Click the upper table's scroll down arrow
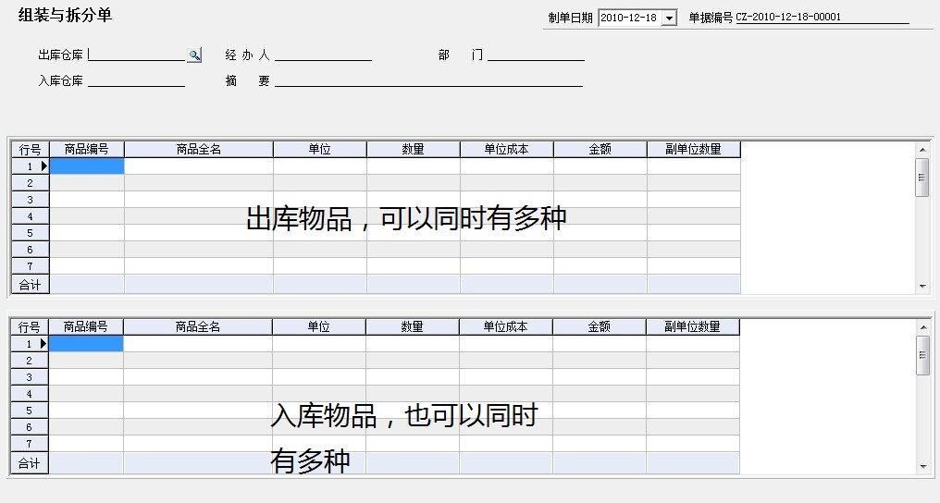The height and width of the screenshot is (503, 940). click(921, 287)
